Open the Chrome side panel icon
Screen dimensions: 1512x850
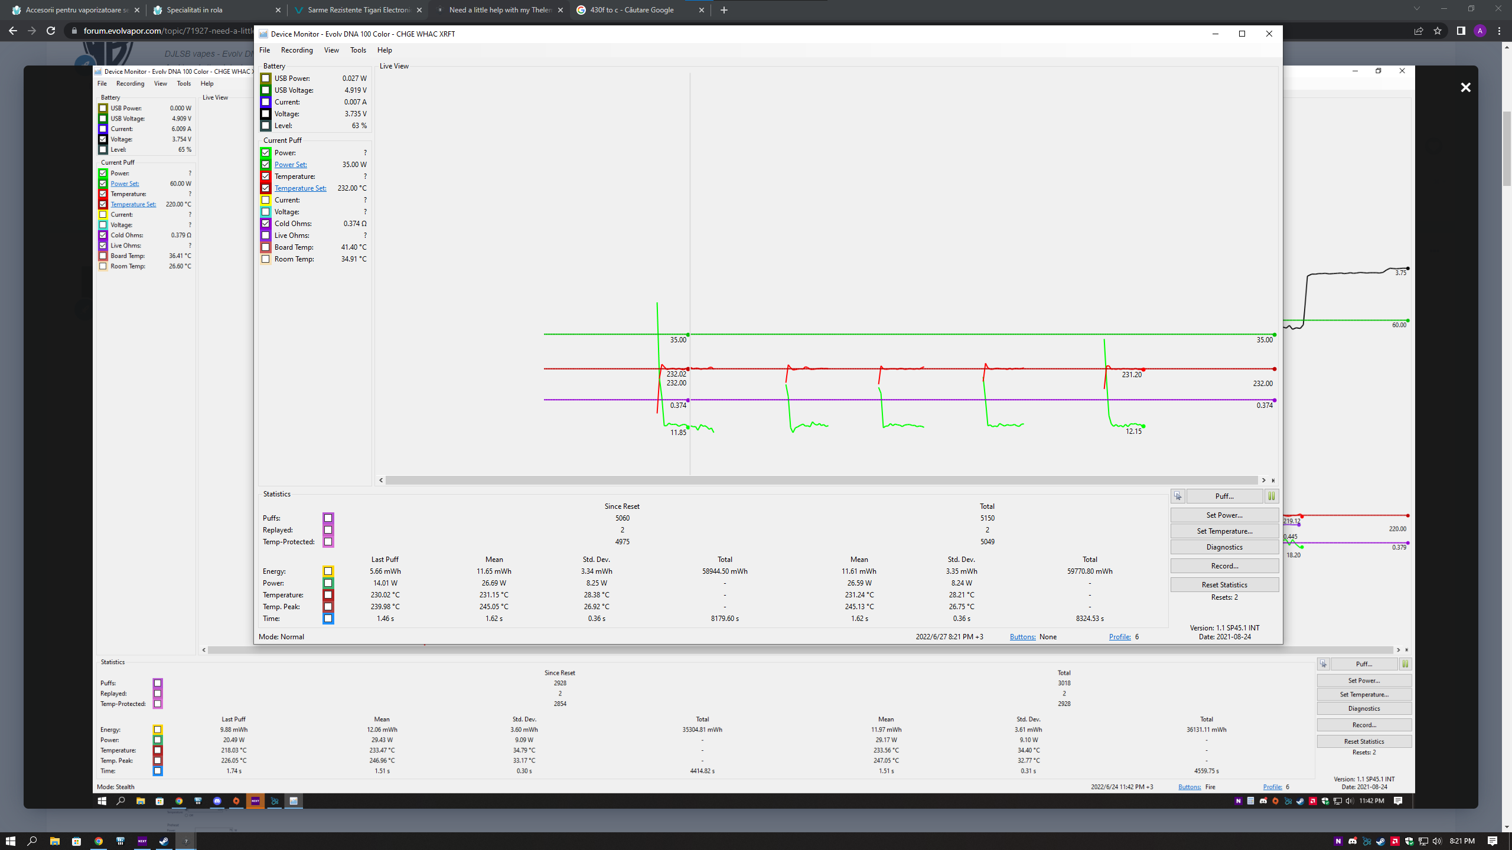click(1461, 31)
